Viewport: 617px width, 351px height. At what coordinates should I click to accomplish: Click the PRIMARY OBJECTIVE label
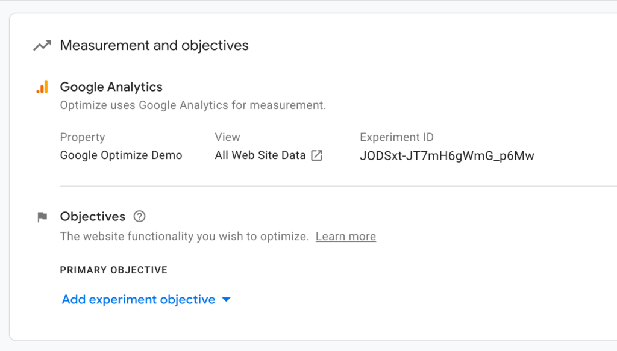point(114,270)
